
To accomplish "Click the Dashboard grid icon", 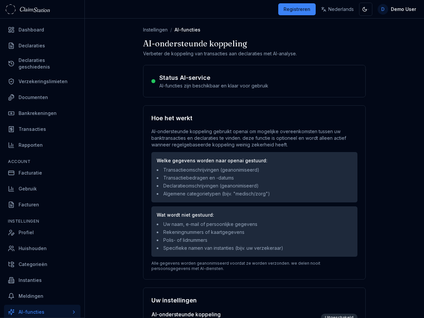I will pyautogui.click(x=11, y=30).
